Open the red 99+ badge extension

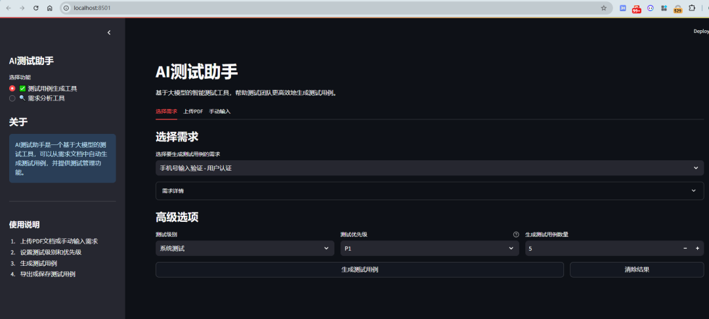point(637,9)
